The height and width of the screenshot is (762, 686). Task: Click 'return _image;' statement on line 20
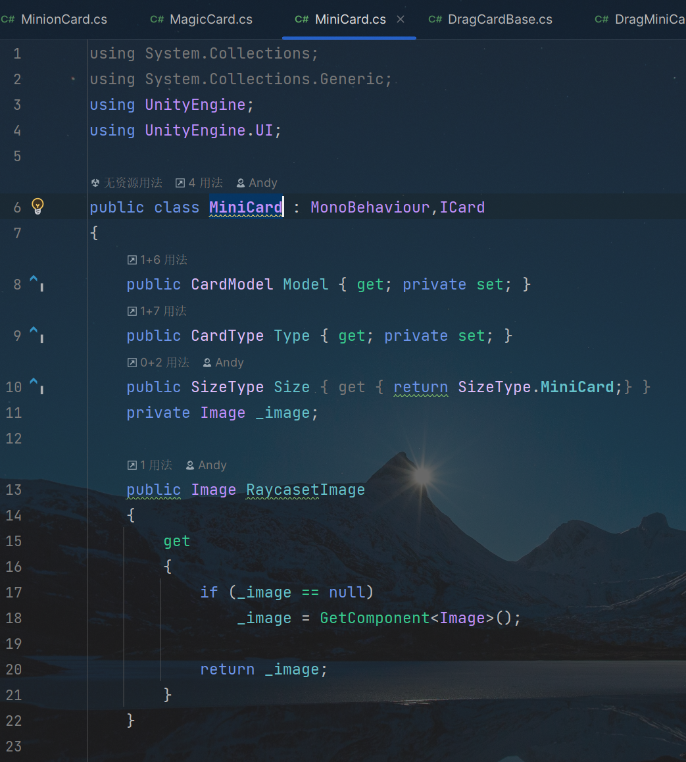(x=264, y=670)
